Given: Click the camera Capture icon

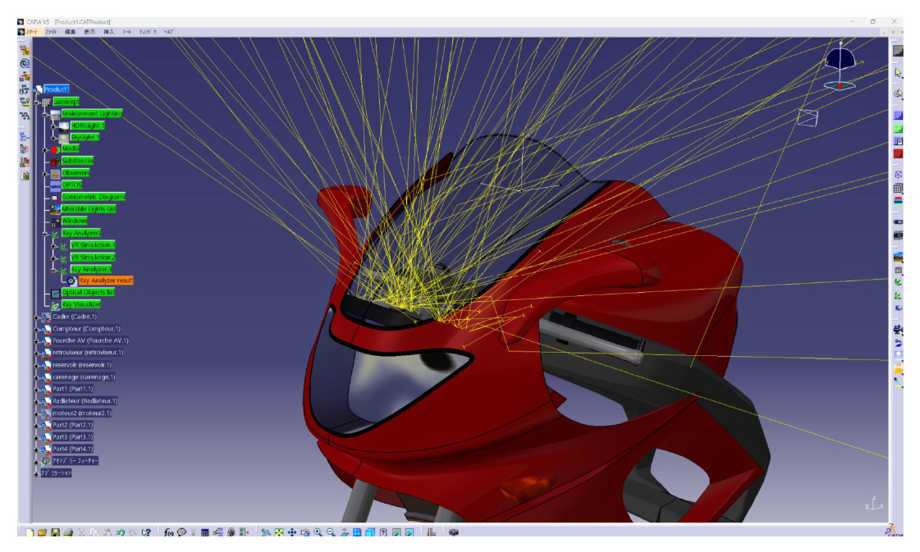Looking at the screenshot, I should click(x=454, y=532).
